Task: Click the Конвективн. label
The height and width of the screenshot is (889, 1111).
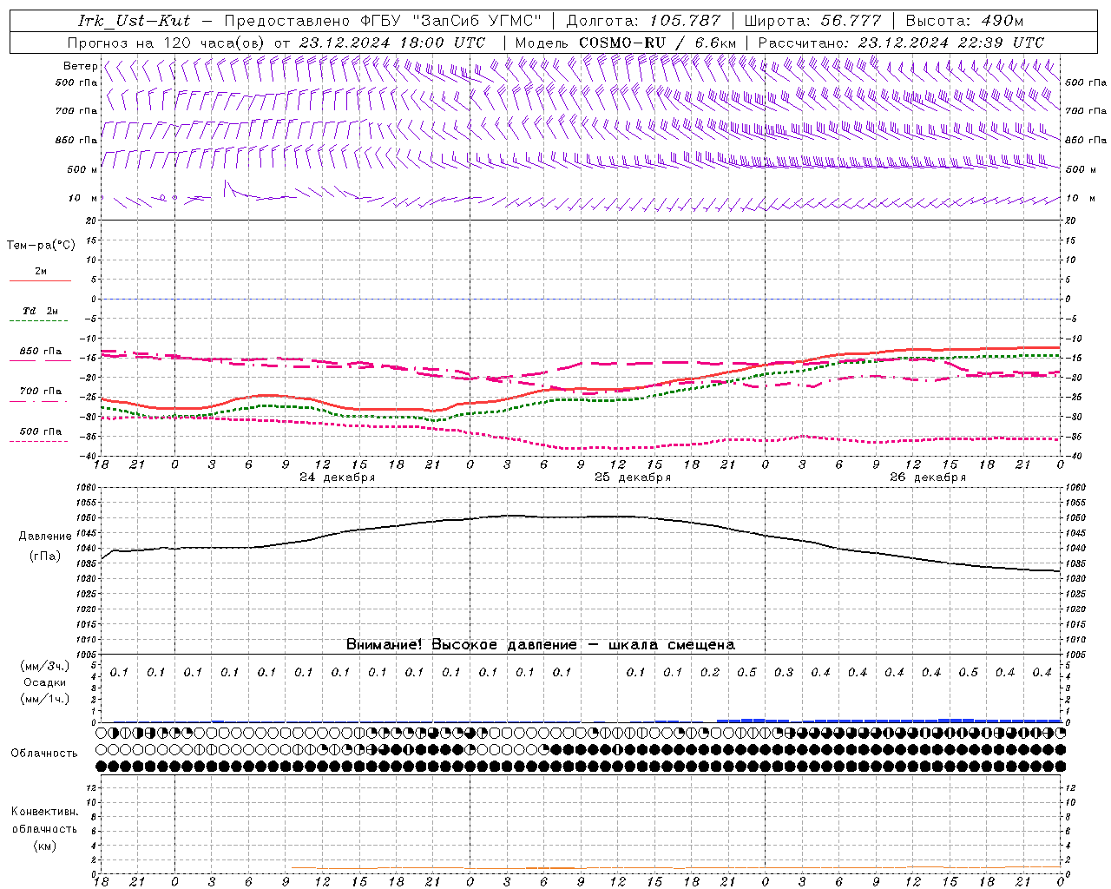Action: tap(44, 813)
